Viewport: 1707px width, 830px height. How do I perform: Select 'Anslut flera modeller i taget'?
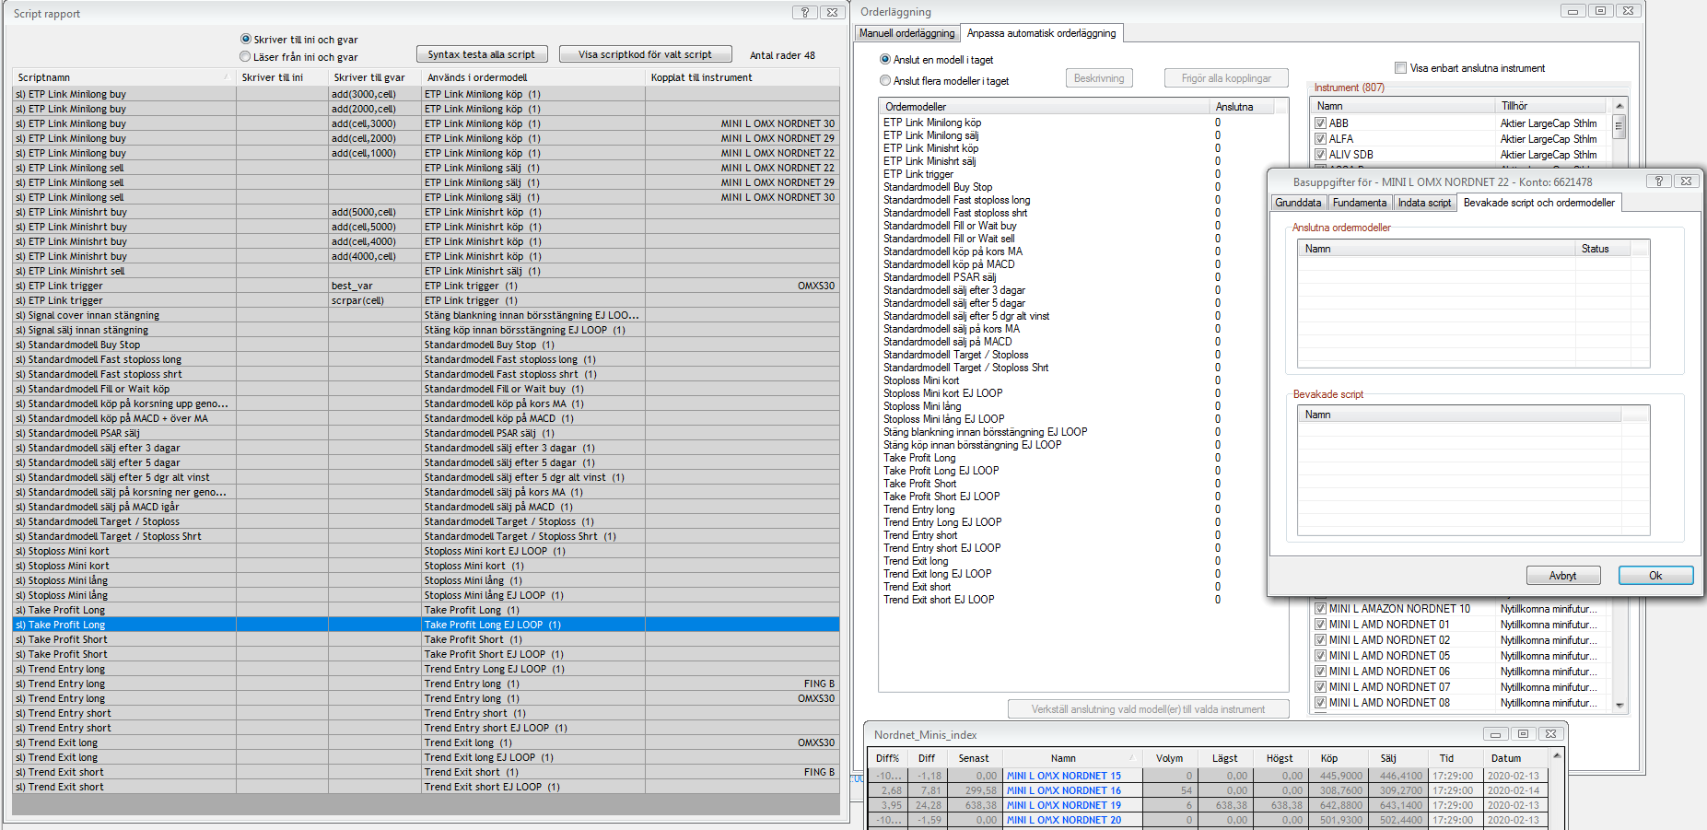[x=885, y=81]
